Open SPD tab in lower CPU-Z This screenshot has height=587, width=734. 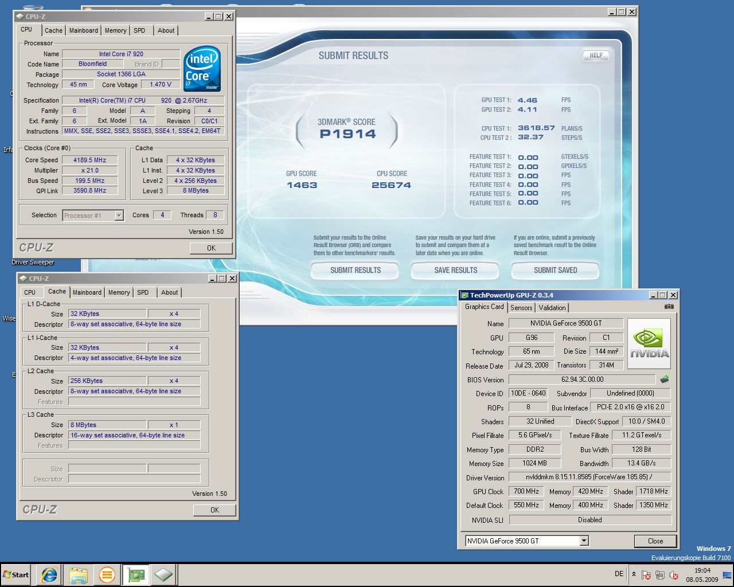[x=143, y=292]
